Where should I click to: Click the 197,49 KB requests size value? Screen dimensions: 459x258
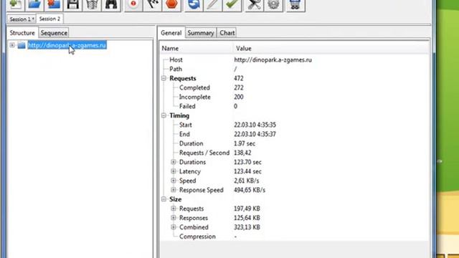pos(247,209)
